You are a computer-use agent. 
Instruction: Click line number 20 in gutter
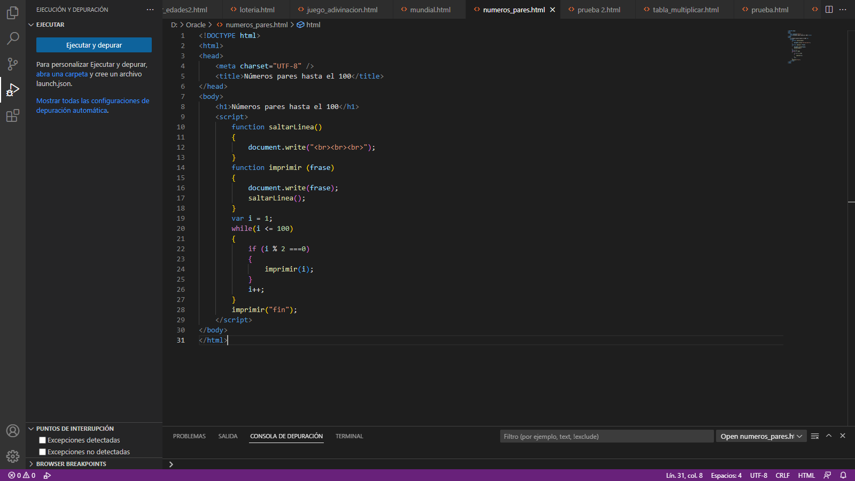click(181, 228)
